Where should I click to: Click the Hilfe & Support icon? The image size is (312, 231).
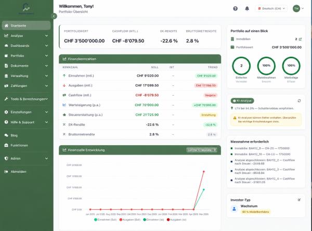click(x=6, y=122)
